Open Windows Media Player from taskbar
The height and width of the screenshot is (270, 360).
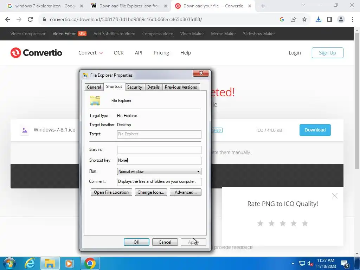tap(69, 263)
